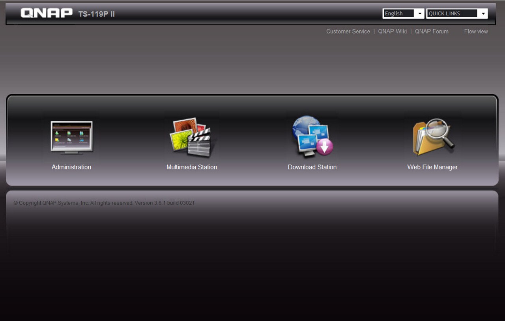Viewport: 505px width, 321px height.
Task: Open the QUICK LINKS dropdown
Action: (x=457, y=13)
